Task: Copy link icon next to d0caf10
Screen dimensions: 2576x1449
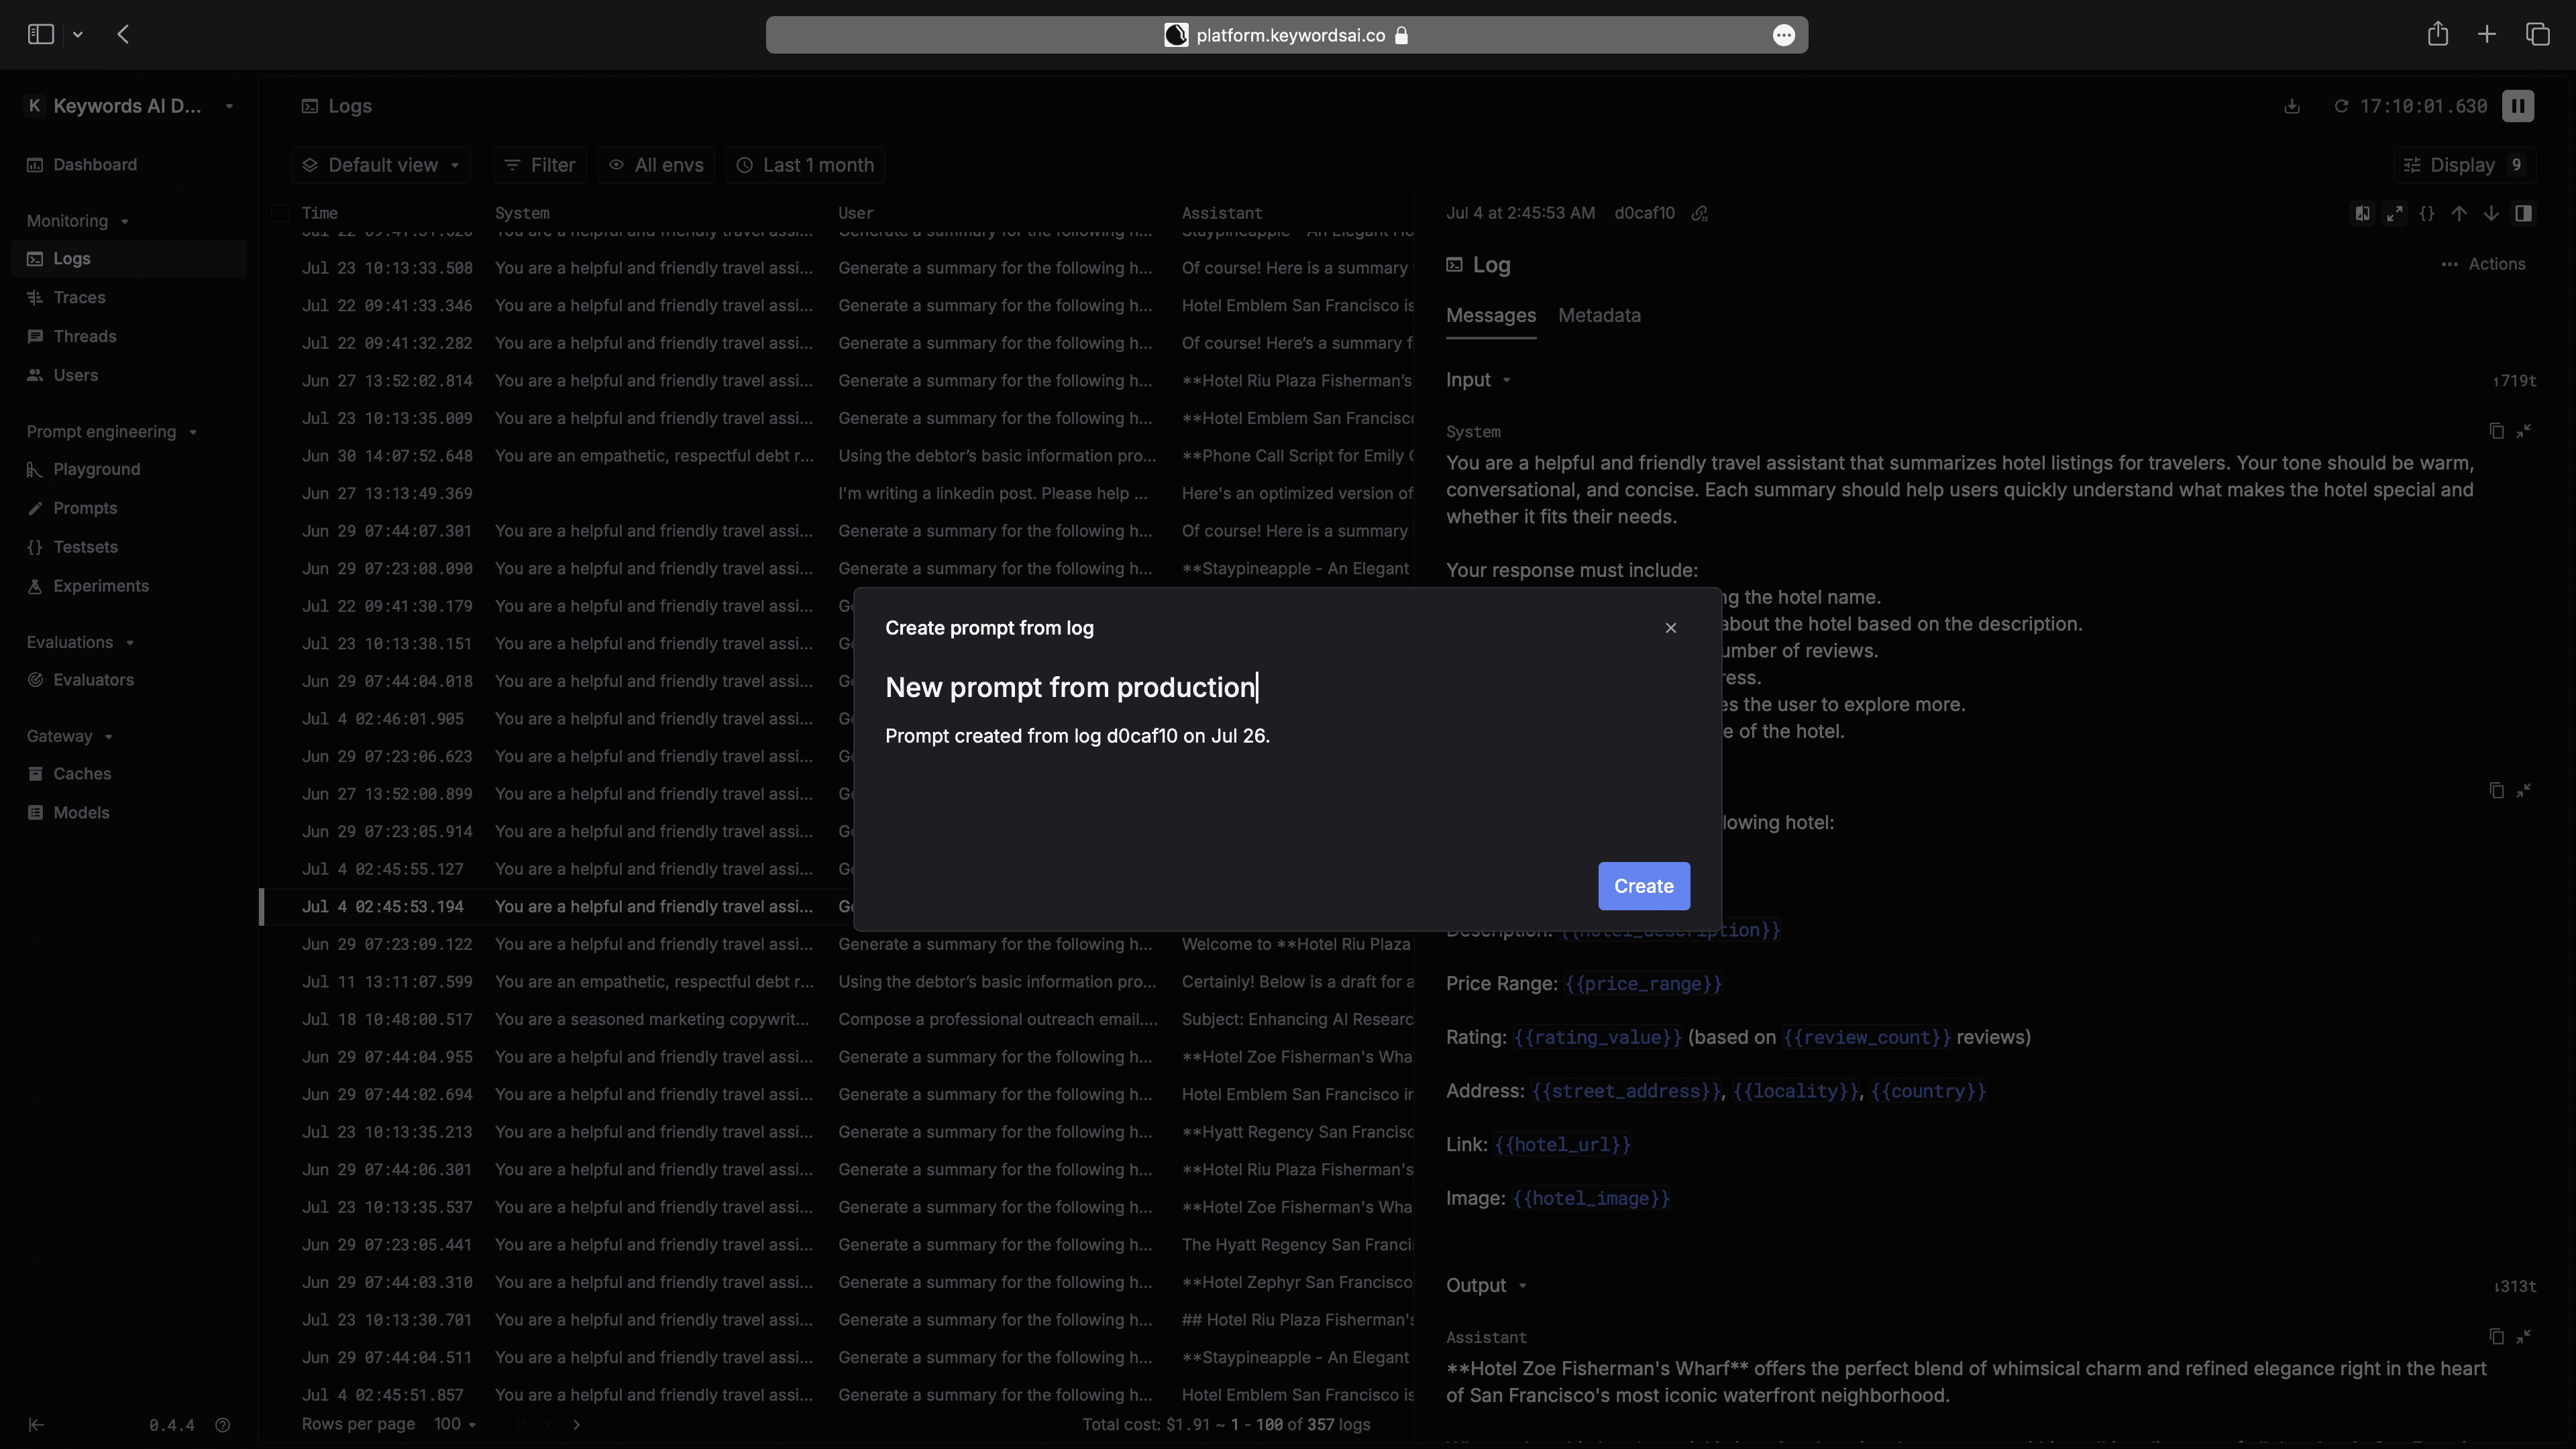Action: point(1700,213)
